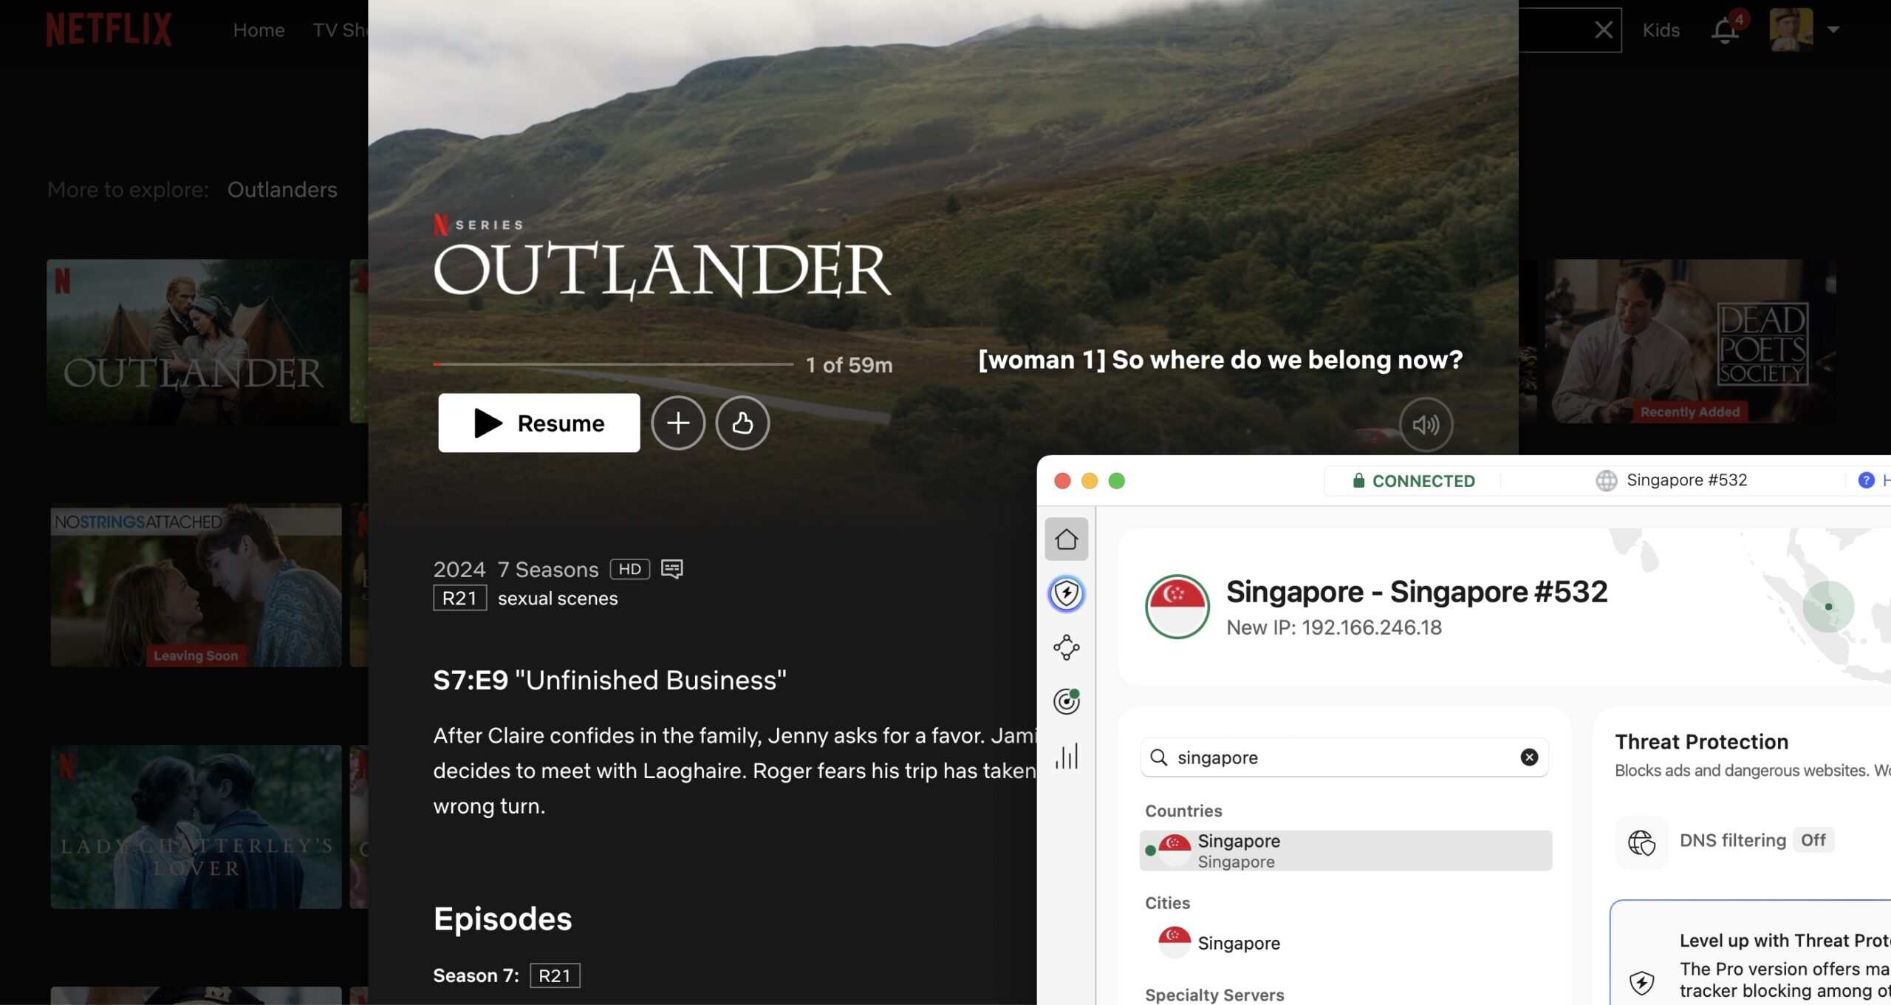
Task: Open the Meshnet icon in NordVPN sidebar
Action: point(1065,647)
